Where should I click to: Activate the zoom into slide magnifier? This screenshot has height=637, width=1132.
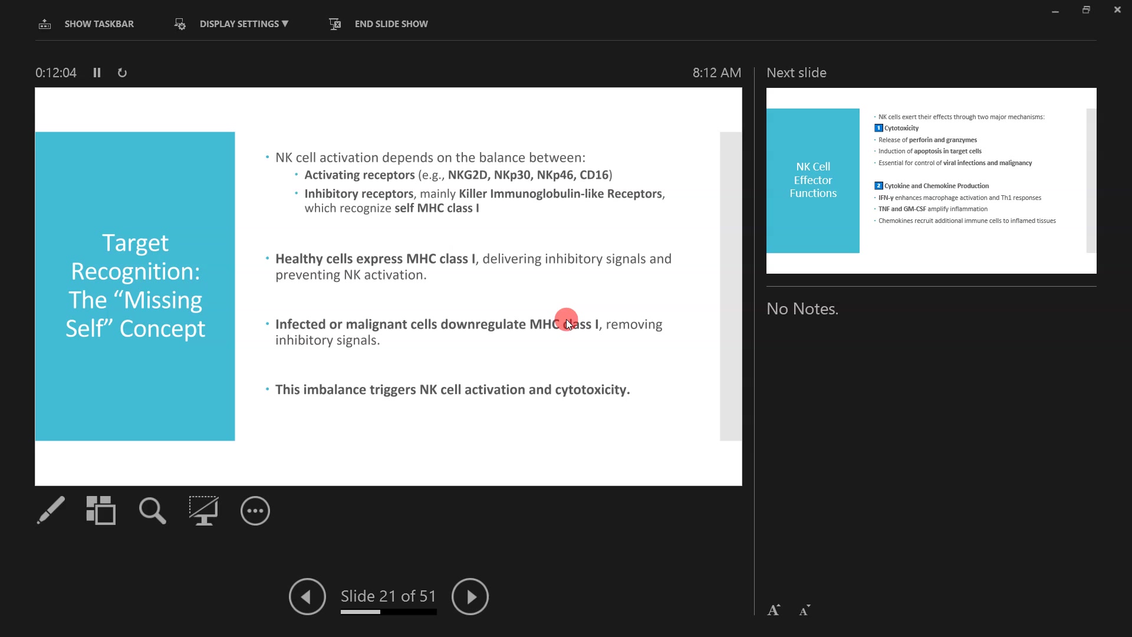(152, 511)
